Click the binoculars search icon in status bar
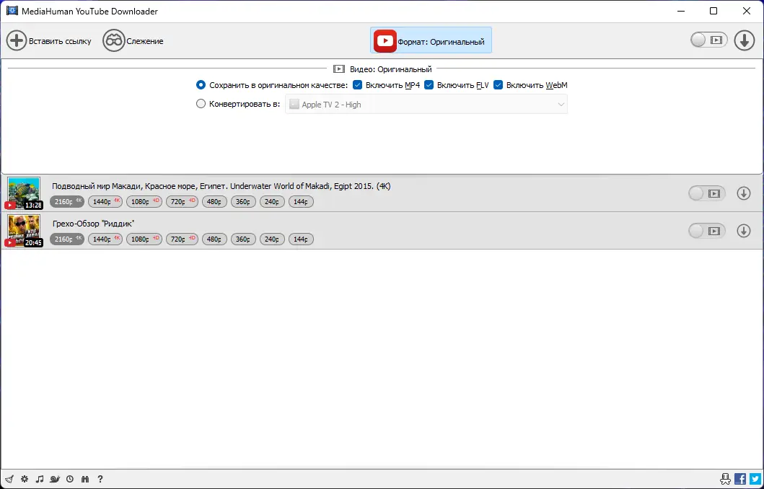 click(85, 479)
